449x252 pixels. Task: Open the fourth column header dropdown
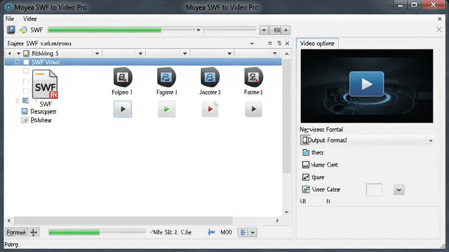coord(229,53)
